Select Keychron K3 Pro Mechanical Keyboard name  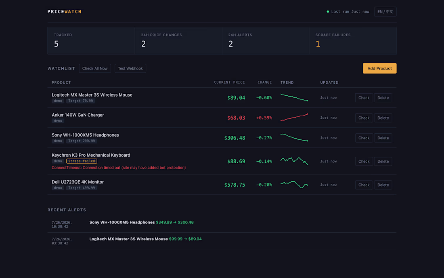point(91,155)
